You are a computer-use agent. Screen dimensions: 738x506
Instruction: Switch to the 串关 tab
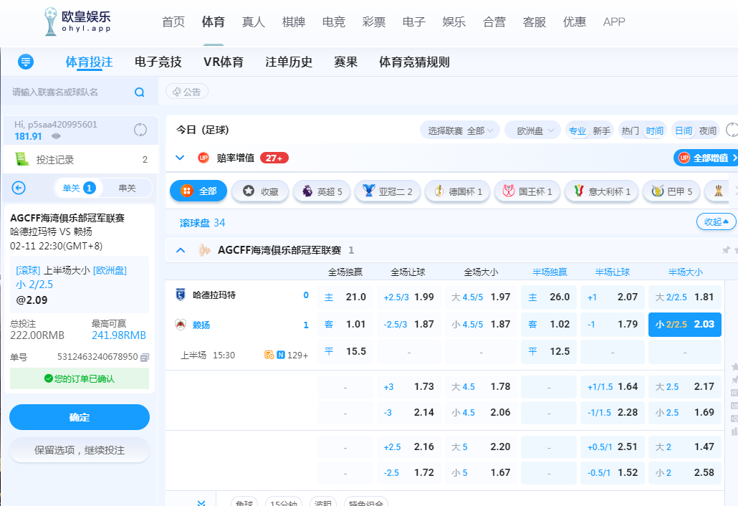pos(127,188)
